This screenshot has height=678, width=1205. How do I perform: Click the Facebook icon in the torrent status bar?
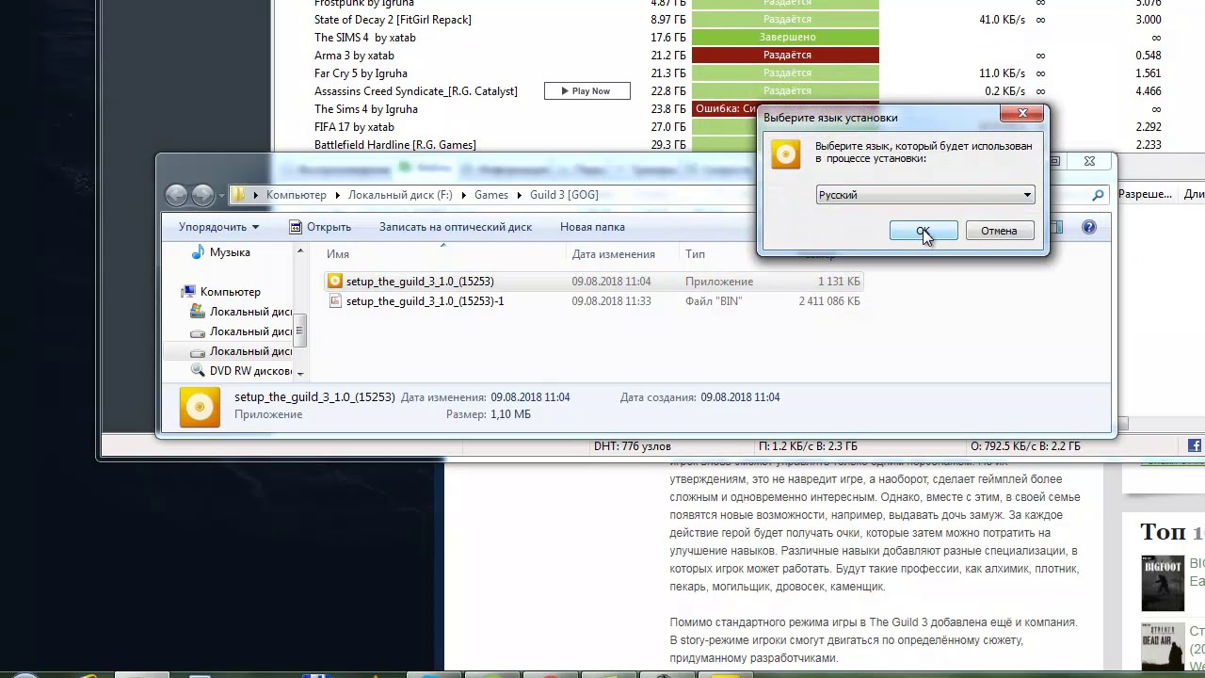coord(1195,446)
